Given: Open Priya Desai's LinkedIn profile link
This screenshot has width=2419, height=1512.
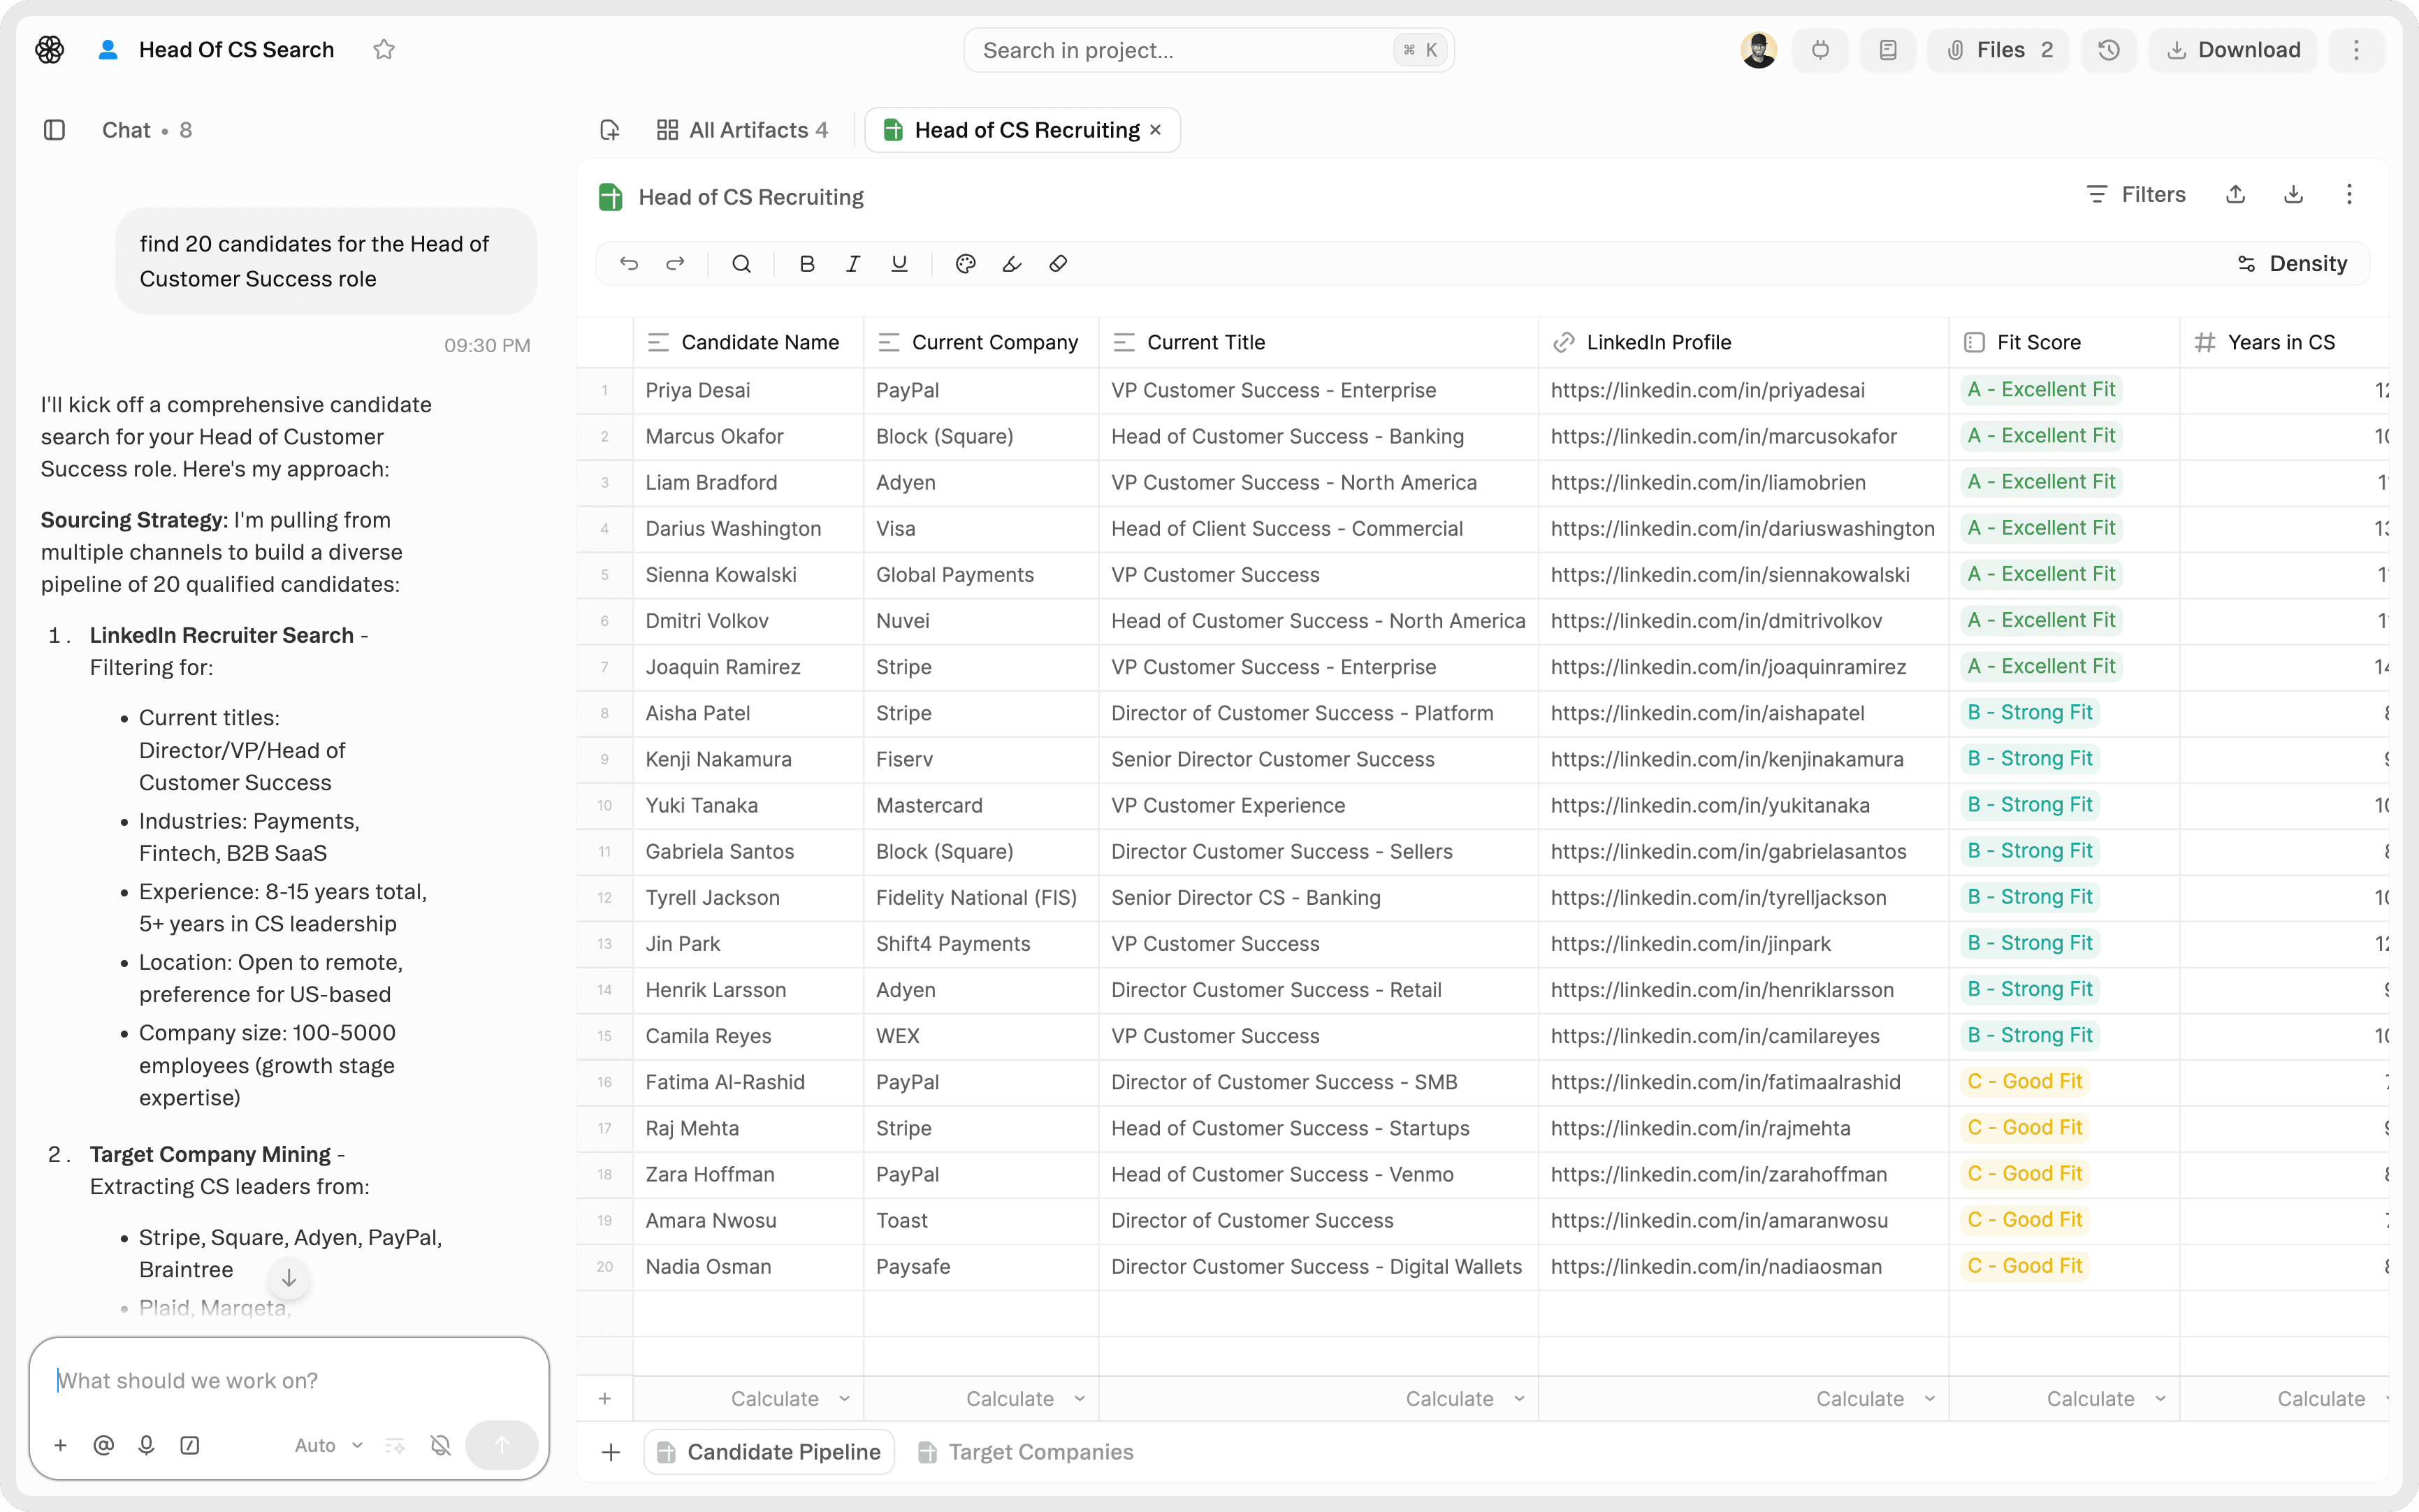Looking at the screenshot, I should click(x=1707, y=390).
